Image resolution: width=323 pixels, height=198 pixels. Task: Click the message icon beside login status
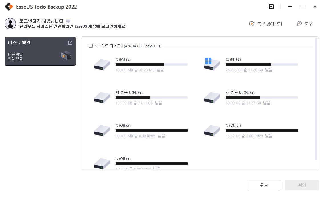(x=68, y=21)
